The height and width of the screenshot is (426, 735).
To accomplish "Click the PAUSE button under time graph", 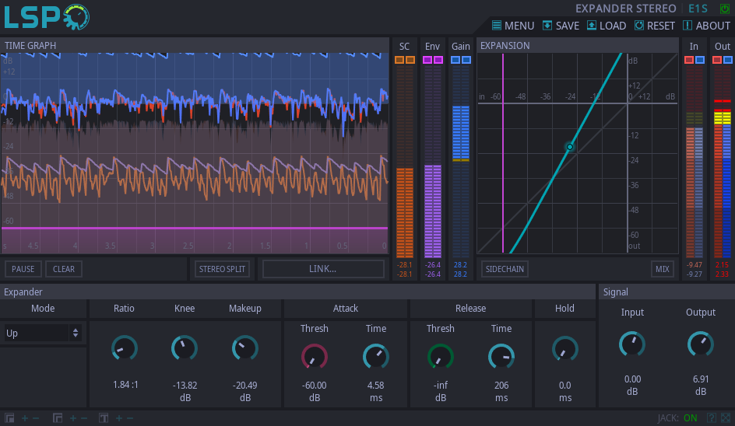I will coord(23,269).
